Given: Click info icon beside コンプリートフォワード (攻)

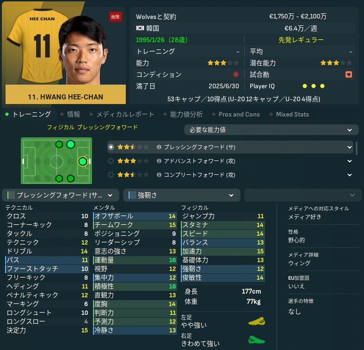Looking at the screenshot, I should coord(159,174).
